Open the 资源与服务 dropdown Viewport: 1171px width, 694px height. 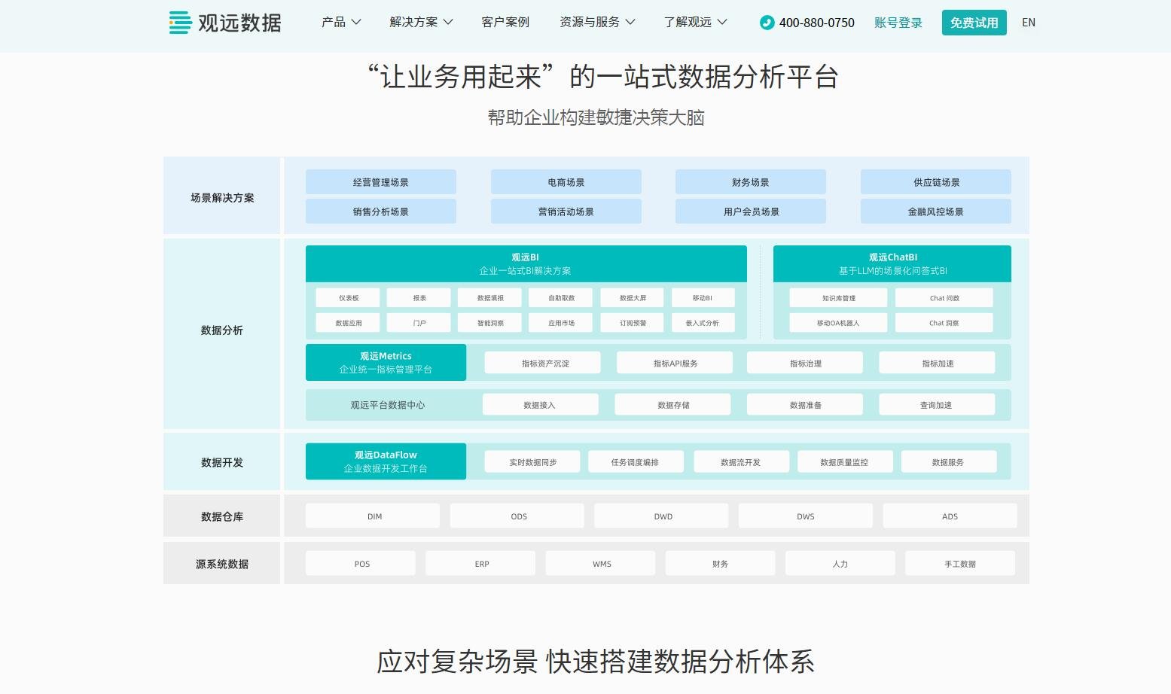point(597,23)
